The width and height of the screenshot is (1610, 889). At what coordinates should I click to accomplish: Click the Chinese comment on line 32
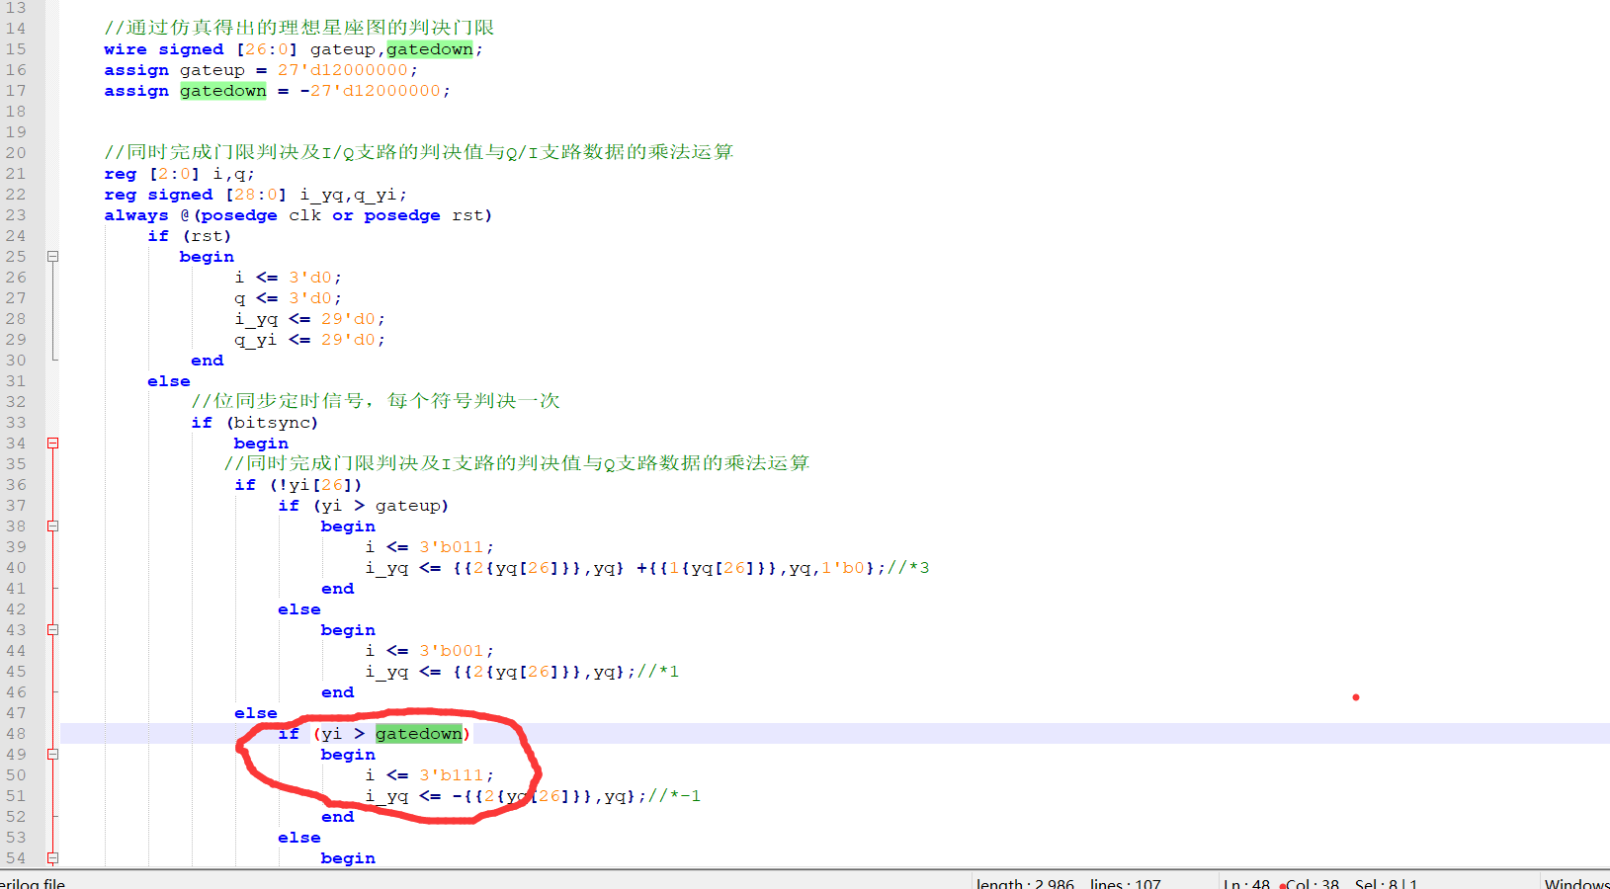[376, 401]
